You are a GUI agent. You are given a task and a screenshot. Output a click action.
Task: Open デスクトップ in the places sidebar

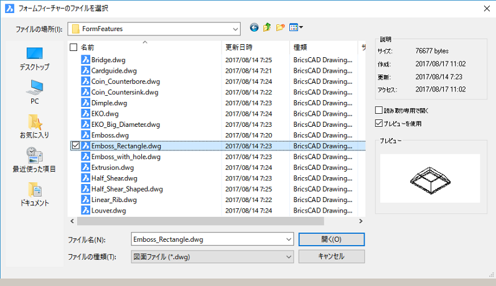(34, 58)
